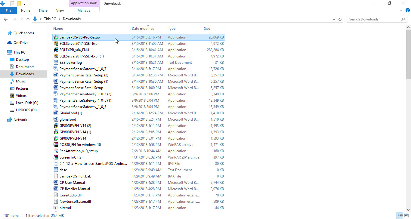Go back with the Back arrow

point(6,19)
